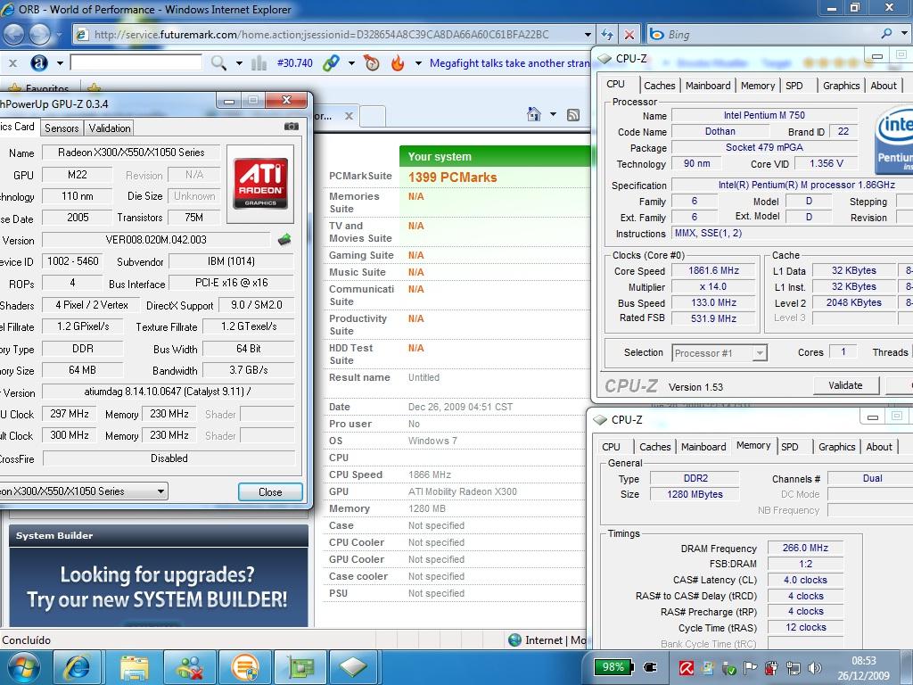Click the Action Center flag tray icon
Viewport: 913px width, 685px height.
point(751,667)
